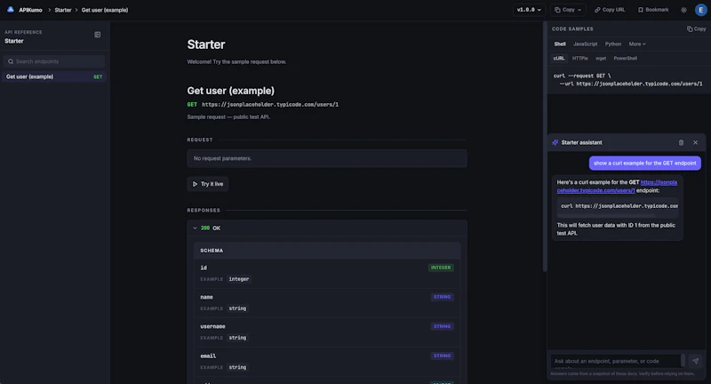Click the STRING badge for email

442,356
